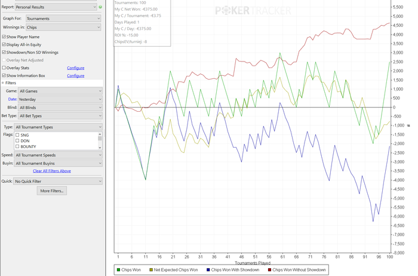Click the Tournaments Played axis label
The width and height of the screenshot is (418, 276).
point(253,263)
